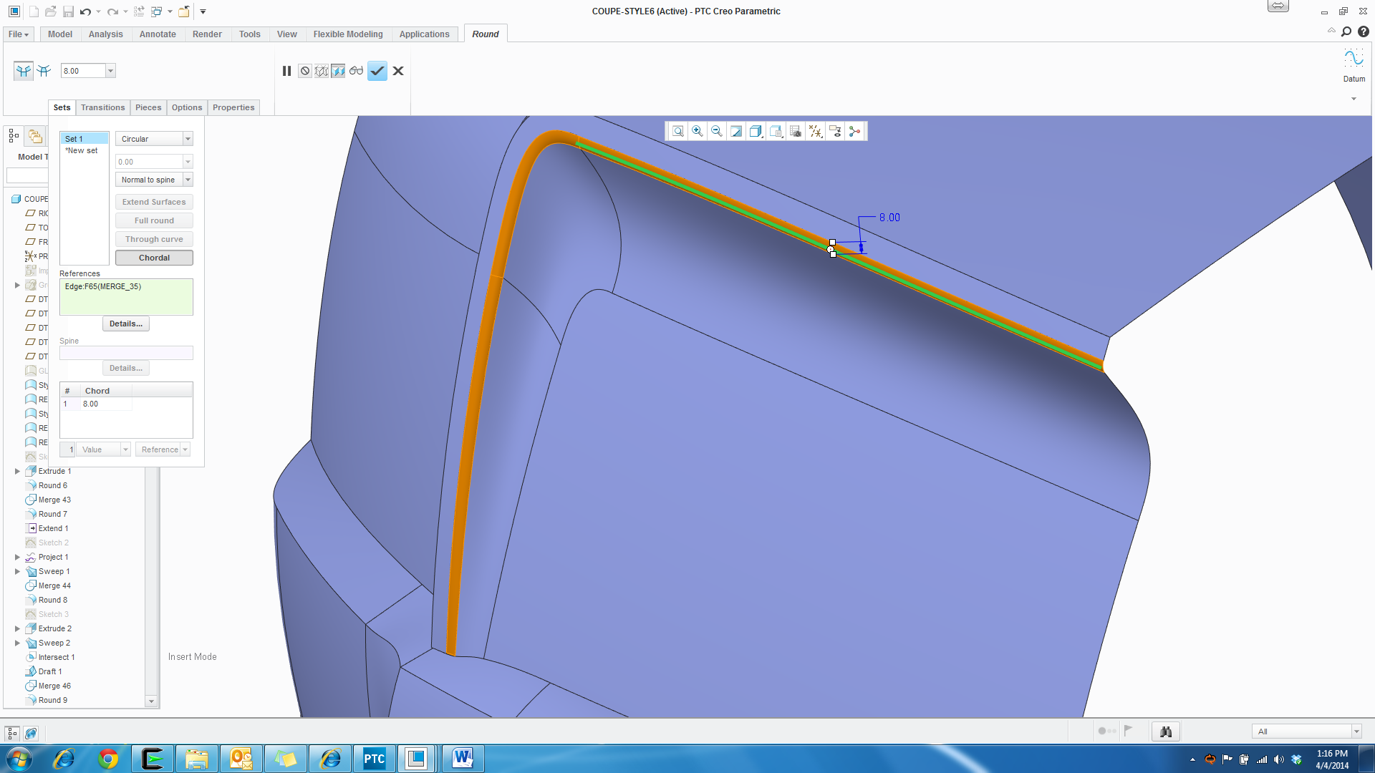Pause the round tool

(286, 71)
